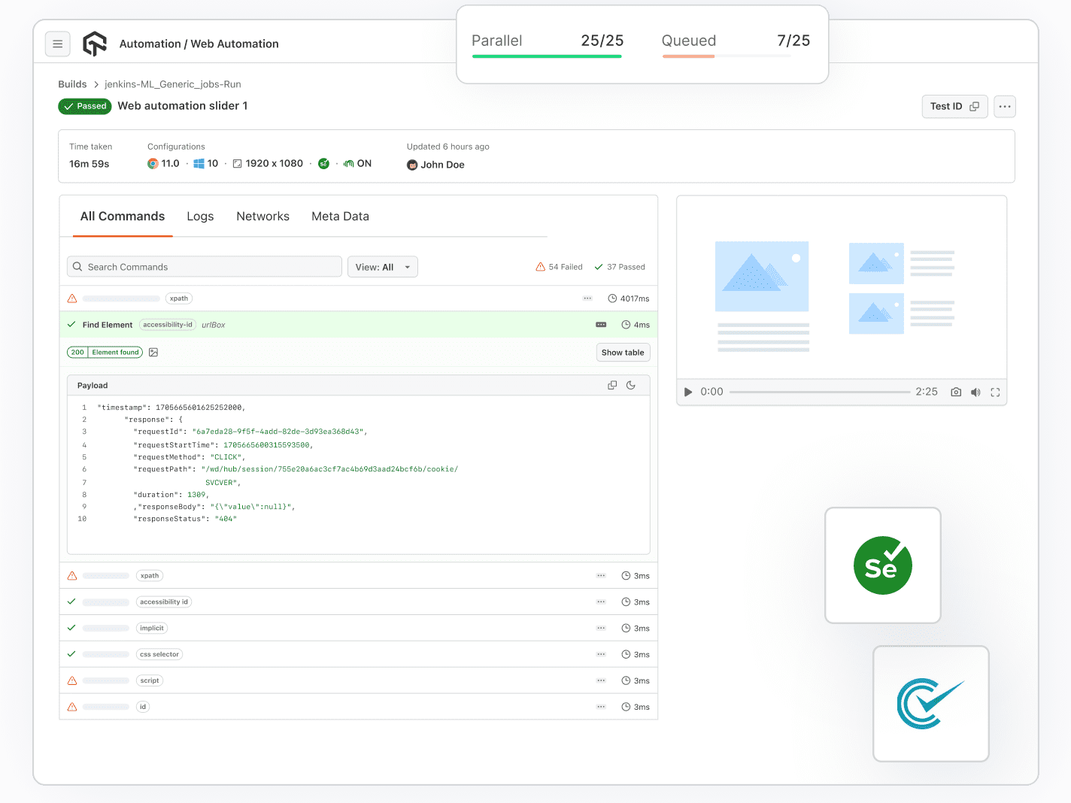The width and height of the screenshot is (1071, 803).
Task: Click the Show table button
Action: (x=623, y=353)
